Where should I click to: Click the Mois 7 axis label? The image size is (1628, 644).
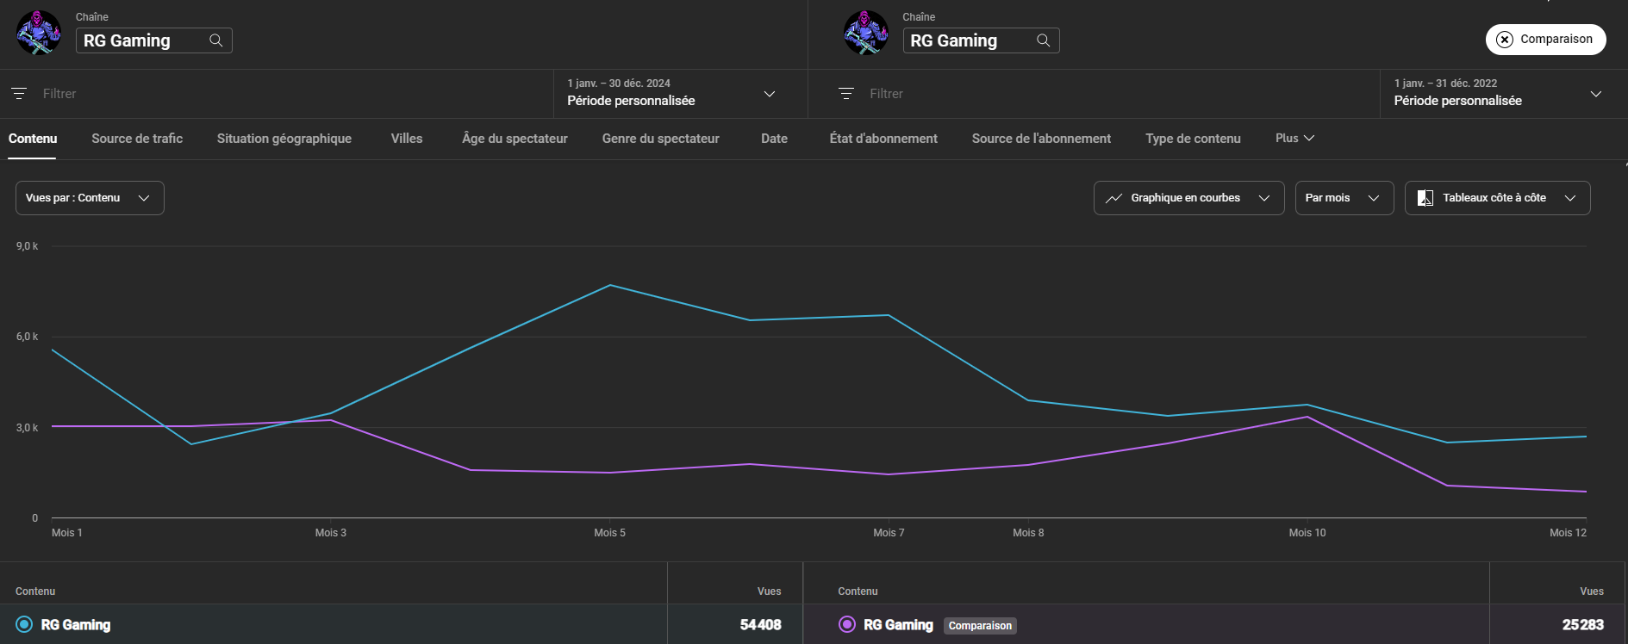889,533
